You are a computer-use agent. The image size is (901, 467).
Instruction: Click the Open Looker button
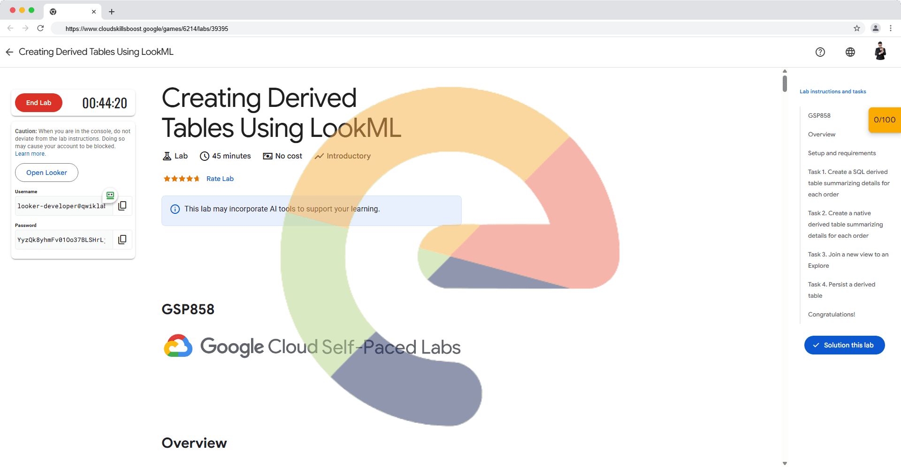pyautogui.click(x=46, y=173)
